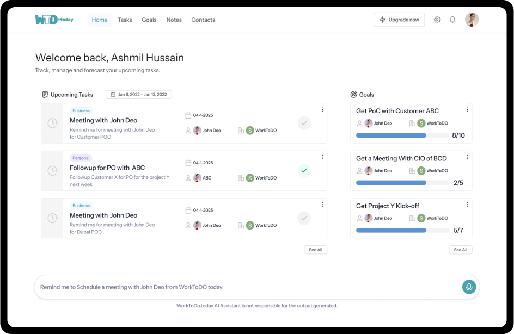Click the Upgrade now button
This screenshot has width=514, height=334.
399,20
